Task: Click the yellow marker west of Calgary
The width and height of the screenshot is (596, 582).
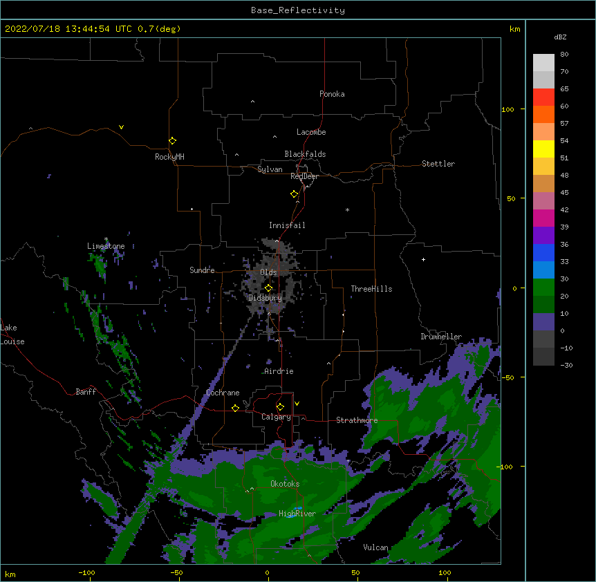Action: pyautogui.click(x=235, y=408)
